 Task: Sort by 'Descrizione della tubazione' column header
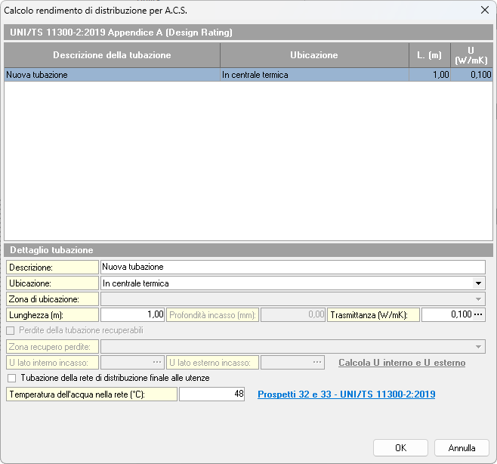[112, 55]
